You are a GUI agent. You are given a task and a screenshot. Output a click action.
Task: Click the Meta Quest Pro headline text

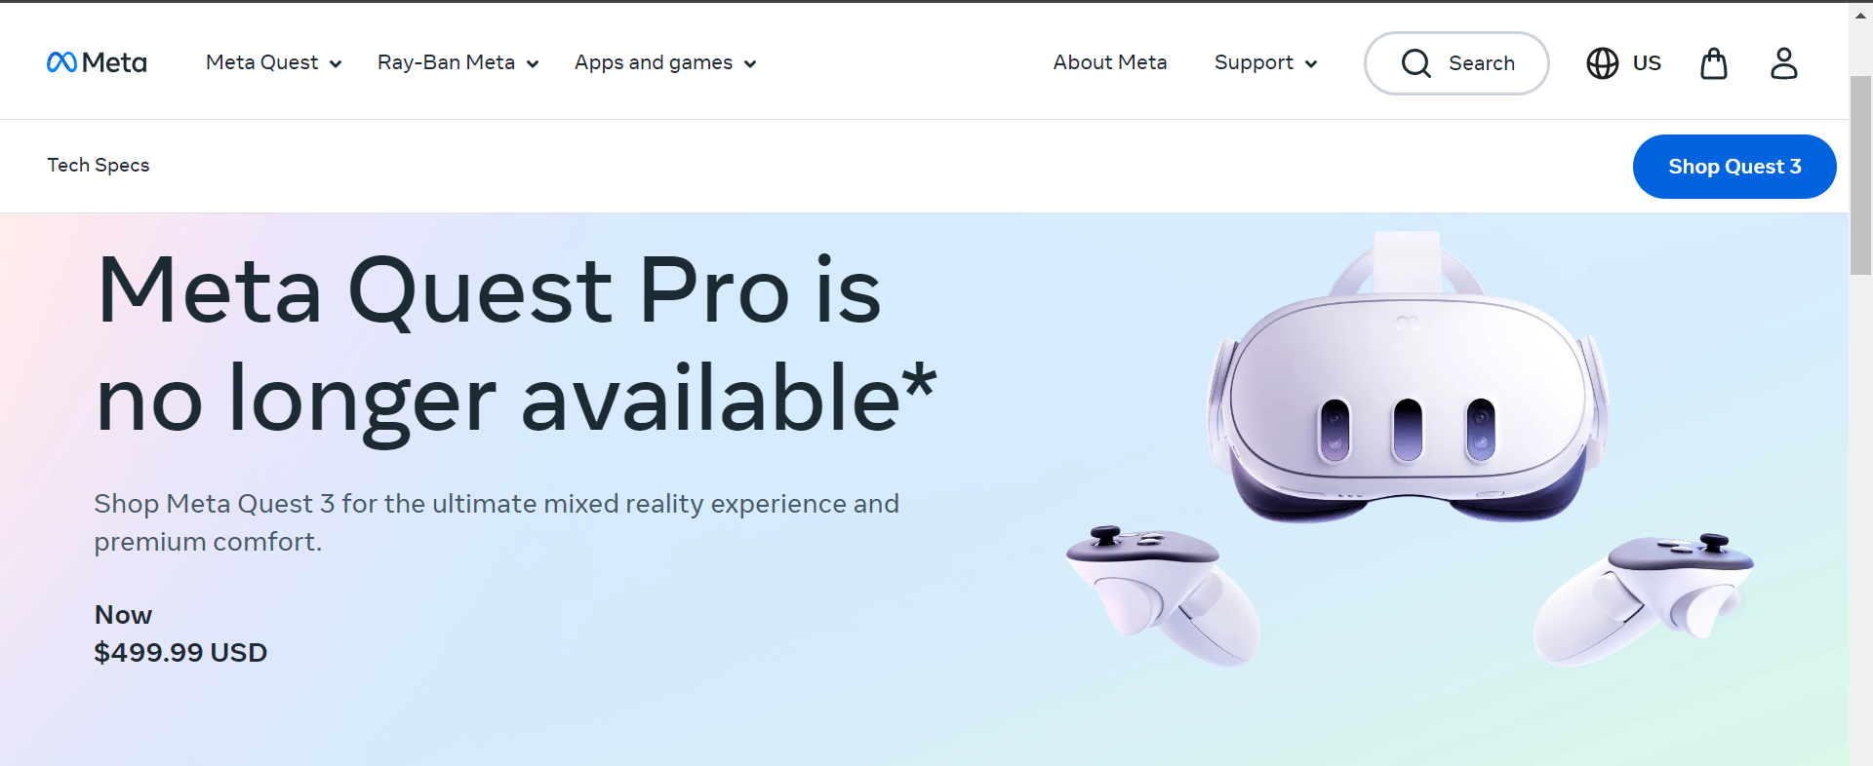[517, 344]
